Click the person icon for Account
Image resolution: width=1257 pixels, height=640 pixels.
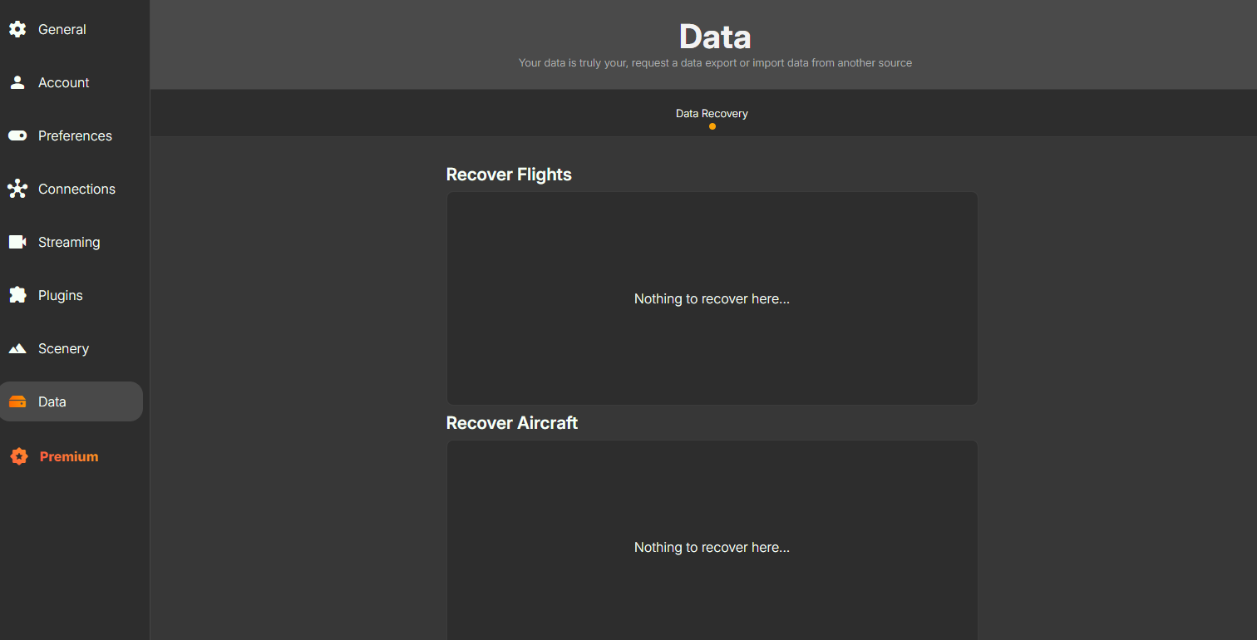(17, 82)
